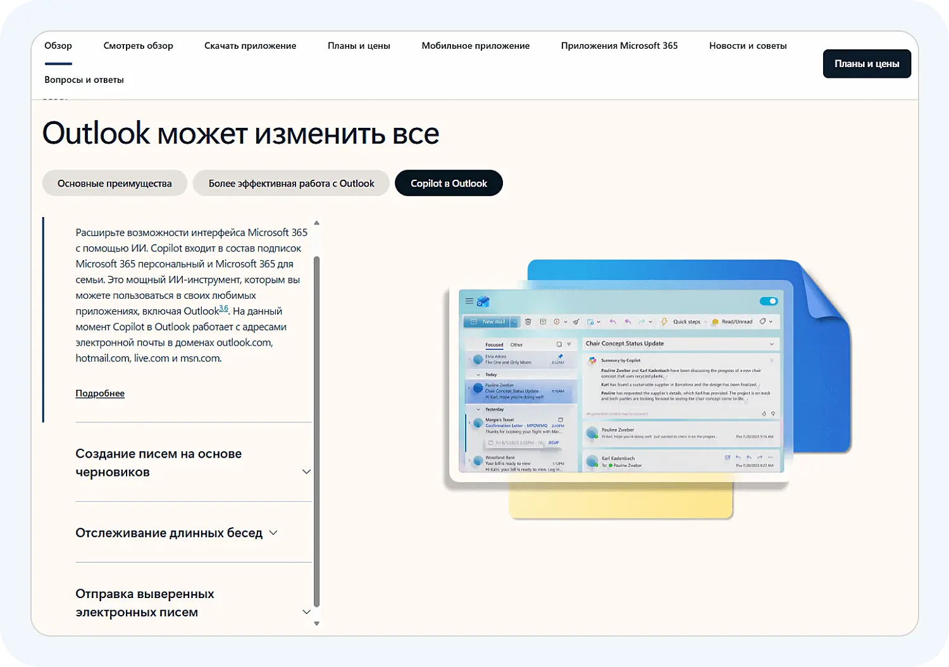Viewport: 949px width, 667px height.
Task: Click the pin icon on Elva Atkins's email
Action: coord(561,356)
